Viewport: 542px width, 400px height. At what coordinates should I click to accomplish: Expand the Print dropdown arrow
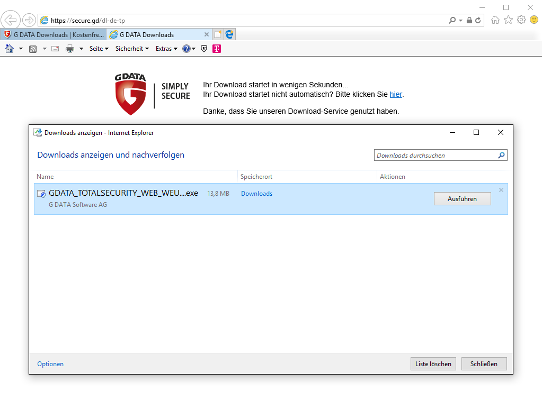81,49
